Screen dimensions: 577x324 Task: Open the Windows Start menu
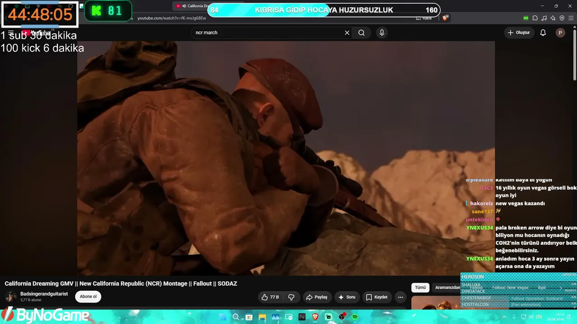(223, 317)
